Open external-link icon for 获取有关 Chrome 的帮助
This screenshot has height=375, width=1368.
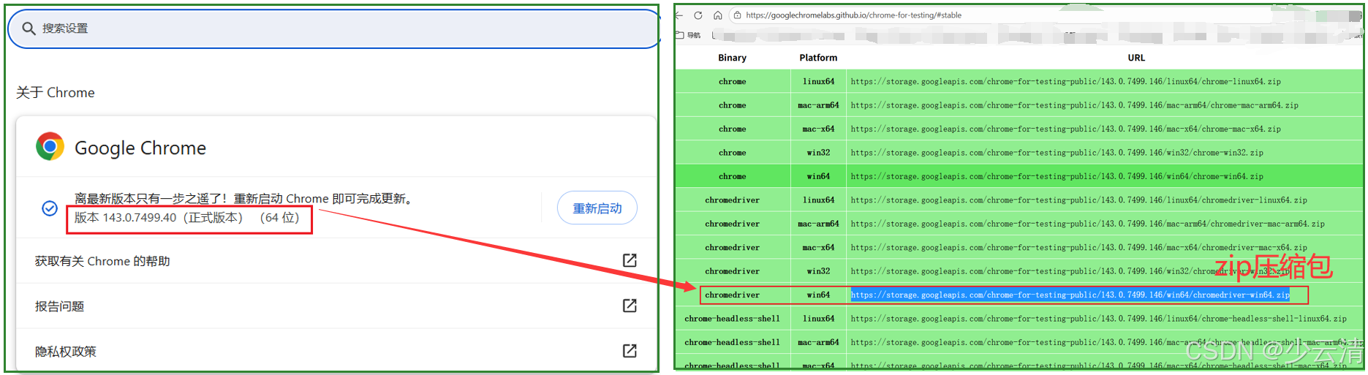coord(630,260)
